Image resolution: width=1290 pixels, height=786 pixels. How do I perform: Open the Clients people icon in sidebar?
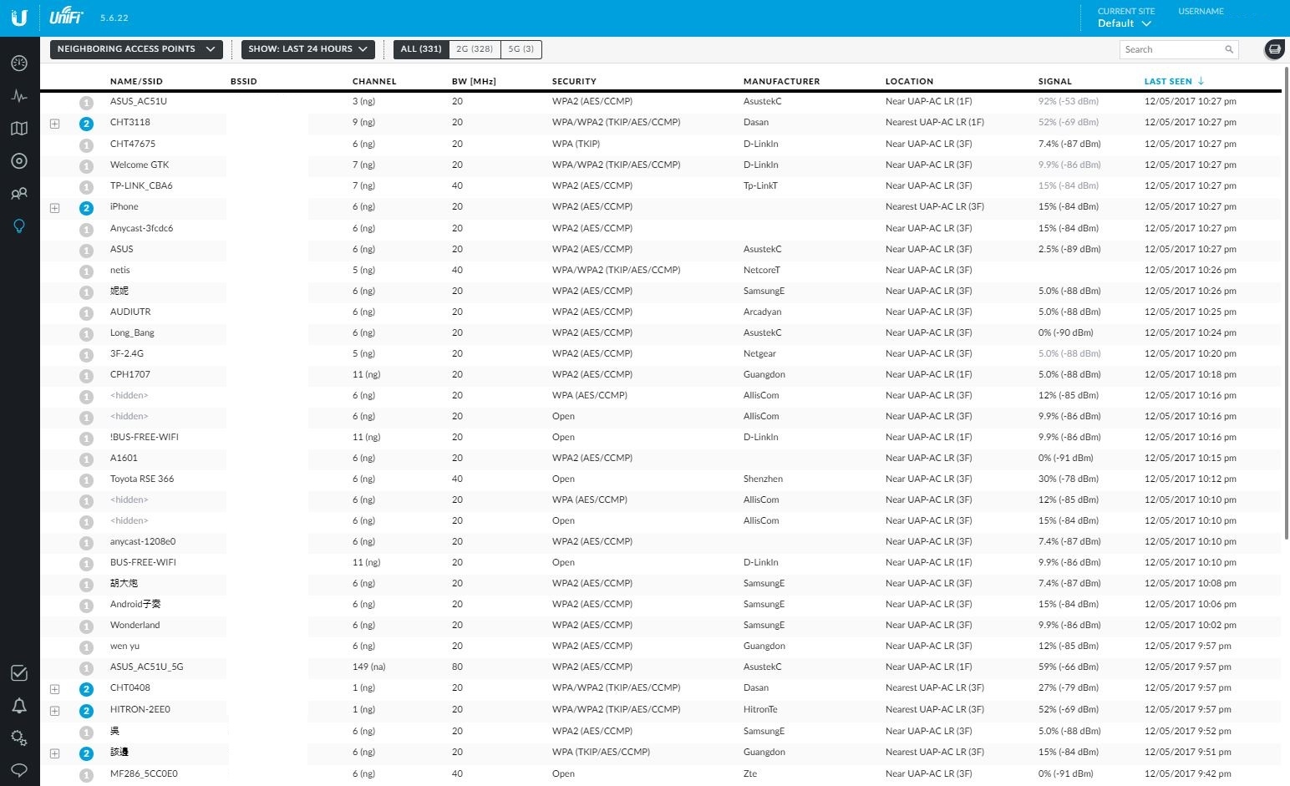point(19,194)
